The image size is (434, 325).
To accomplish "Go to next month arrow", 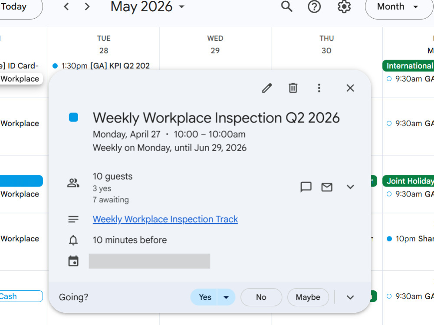I will [87, 7].
